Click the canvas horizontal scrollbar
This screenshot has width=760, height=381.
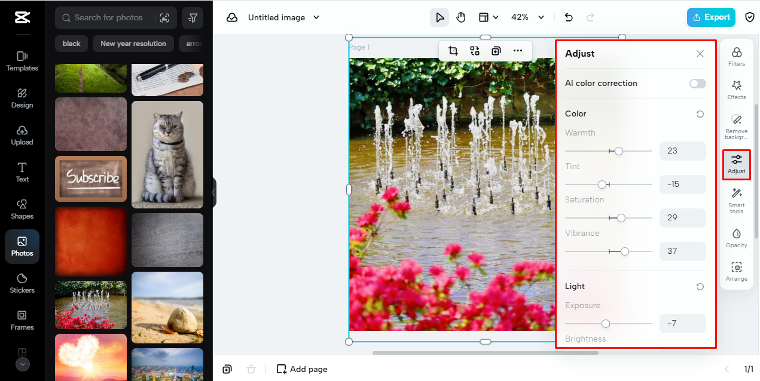[x=486, y=353]
